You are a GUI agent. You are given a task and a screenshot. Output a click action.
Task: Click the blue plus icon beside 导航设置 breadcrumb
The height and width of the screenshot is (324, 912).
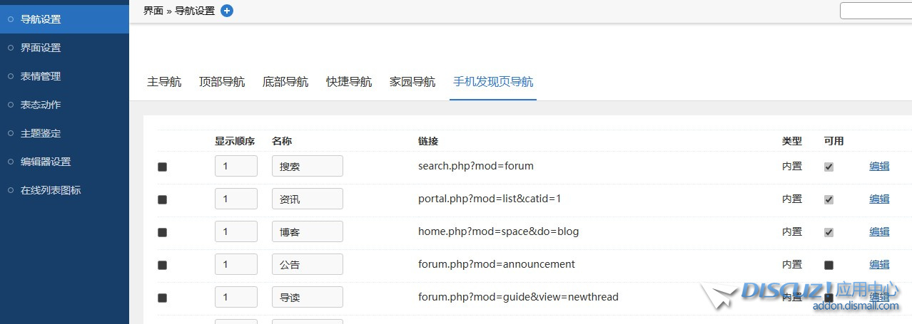pyautogui.click(x=227, y=11)
